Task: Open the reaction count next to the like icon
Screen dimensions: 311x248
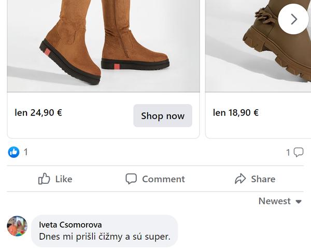Action: [26, 152]
